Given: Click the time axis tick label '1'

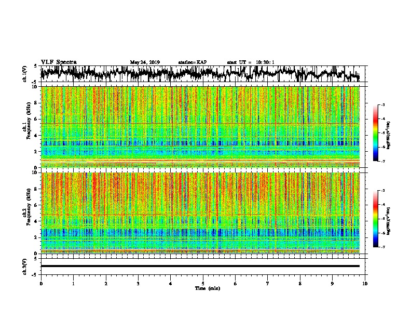Looking at the screenshot, I should click(x=73, y=283).
